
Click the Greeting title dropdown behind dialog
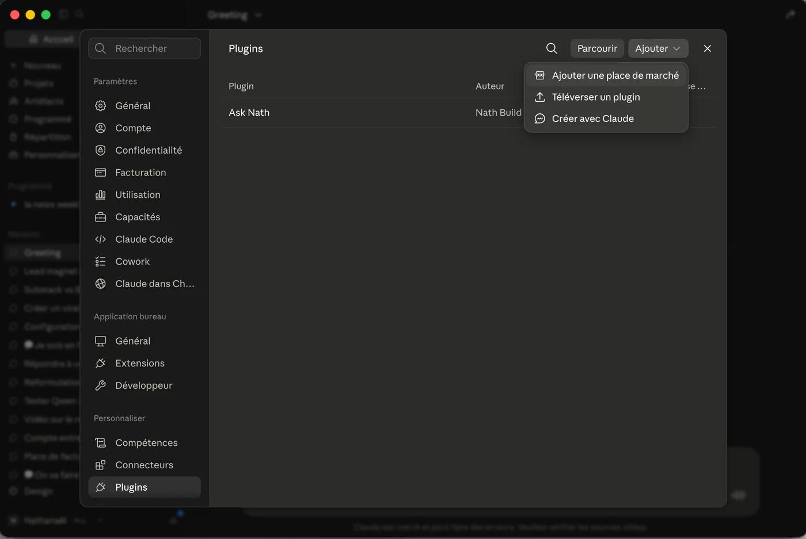click(x=234, y=15)
